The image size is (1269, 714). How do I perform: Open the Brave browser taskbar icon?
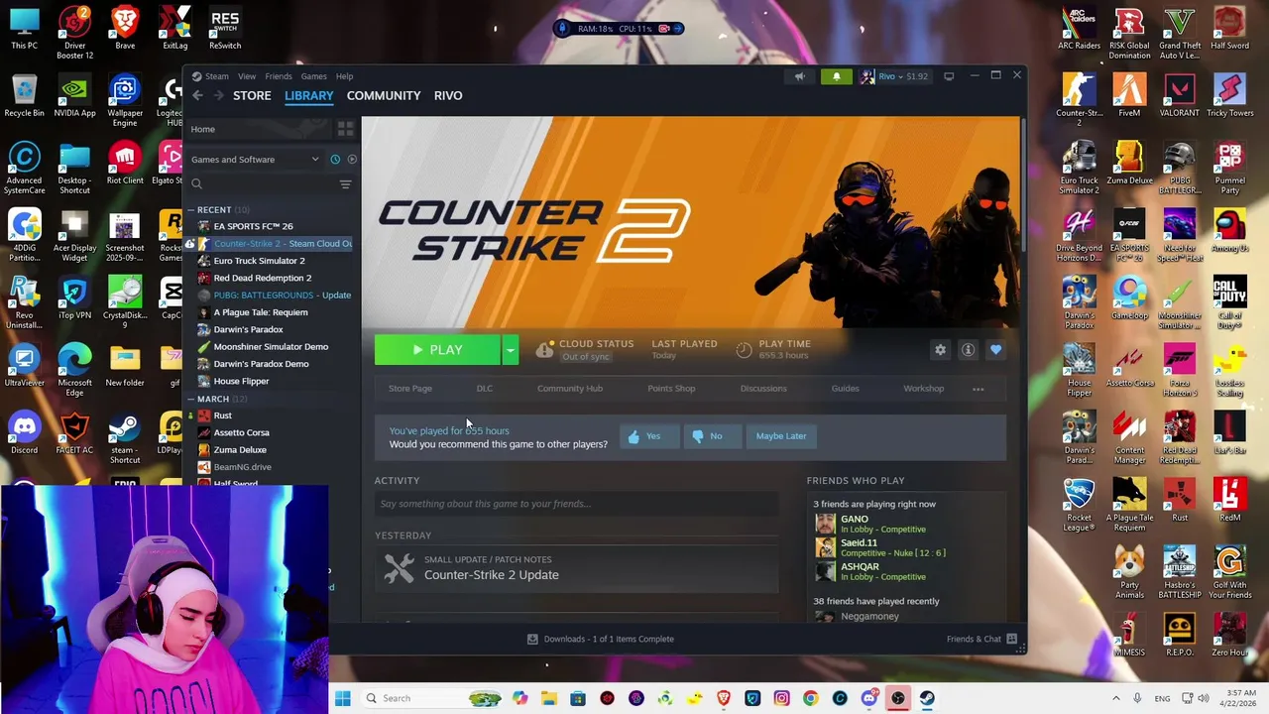click(724, 698)
